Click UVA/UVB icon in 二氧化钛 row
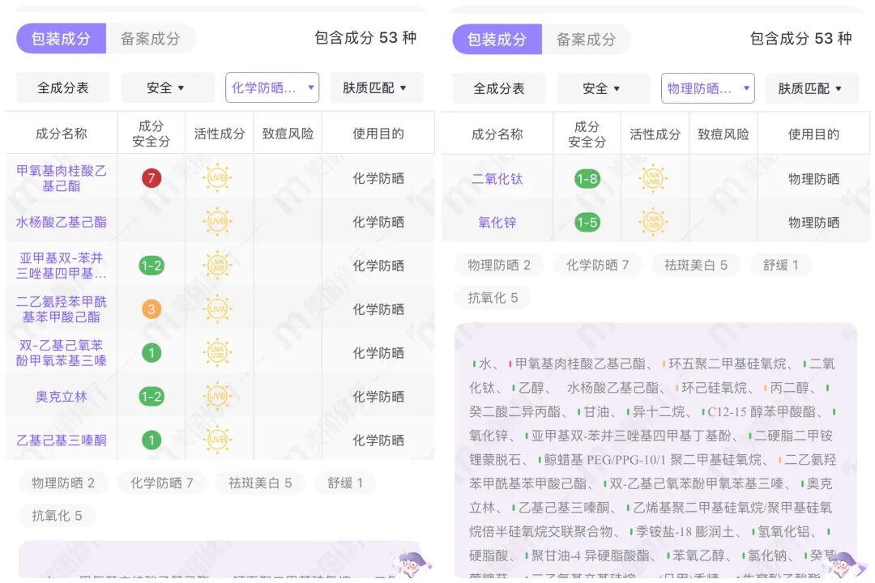The height and width of the screenshot is (583, 875). tap(653, 179)
